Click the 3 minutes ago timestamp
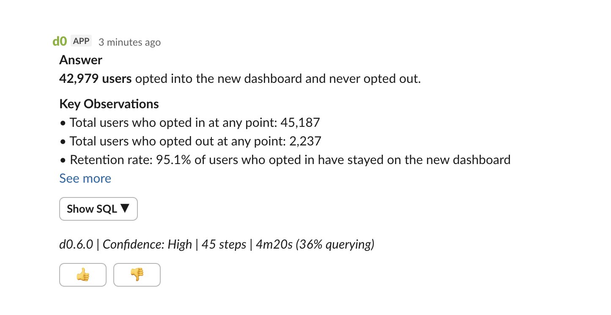Image resolution: width=611 pixels, height=315 pixels. click(129, 42)
